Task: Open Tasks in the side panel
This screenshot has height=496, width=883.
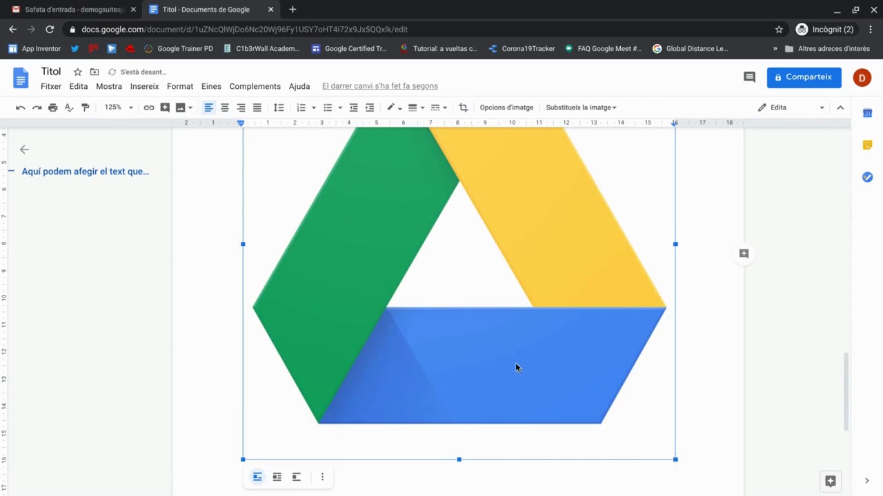Action: tap(868, 177)
